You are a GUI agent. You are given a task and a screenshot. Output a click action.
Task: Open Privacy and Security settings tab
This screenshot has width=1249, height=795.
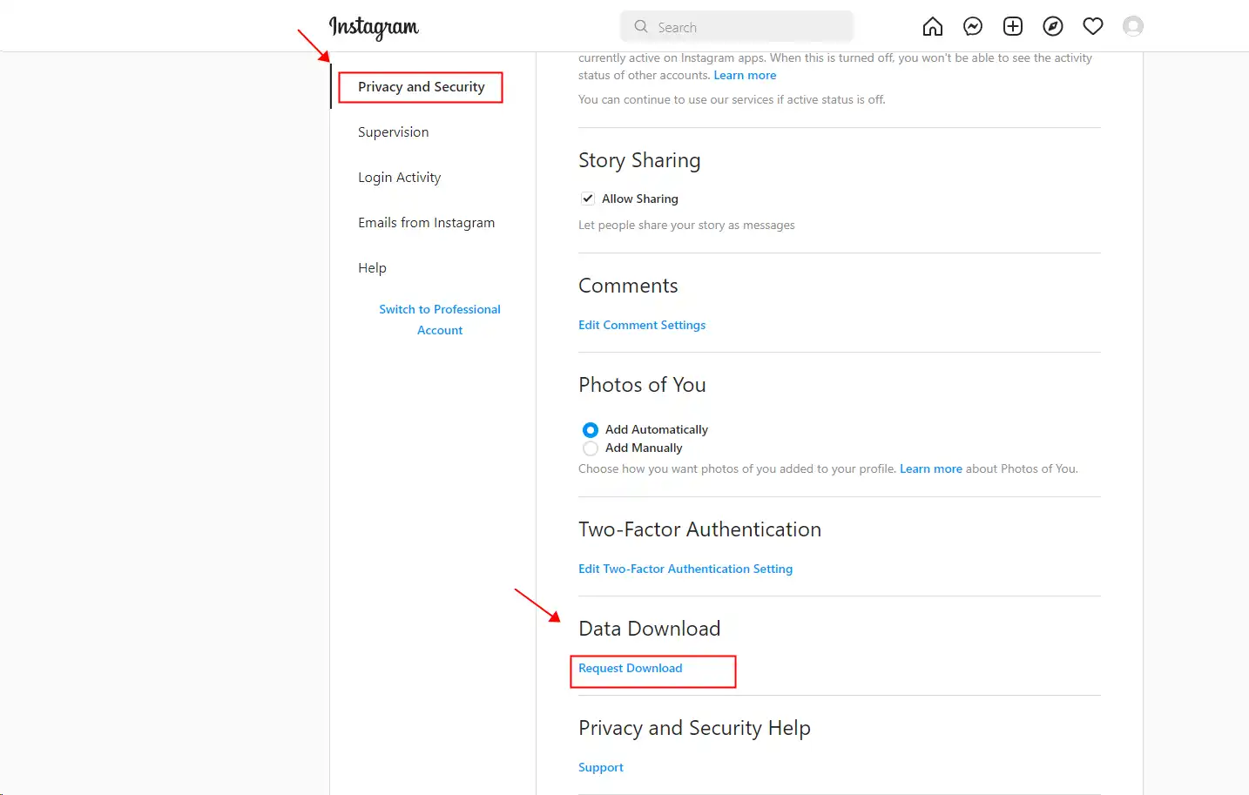tap(421, 87)
